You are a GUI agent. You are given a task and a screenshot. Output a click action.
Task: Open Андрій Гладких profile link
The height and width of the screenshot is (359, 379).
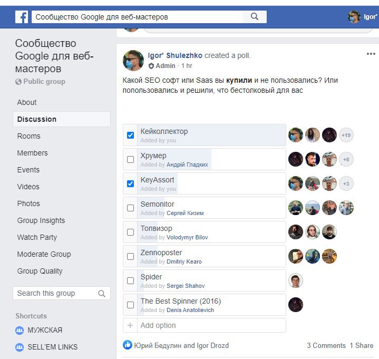point(187,164)
